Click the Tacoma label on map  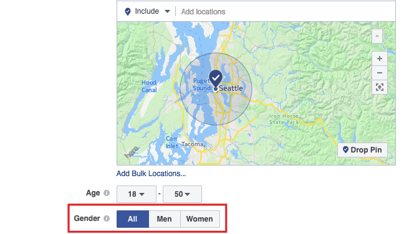point(193,144)
